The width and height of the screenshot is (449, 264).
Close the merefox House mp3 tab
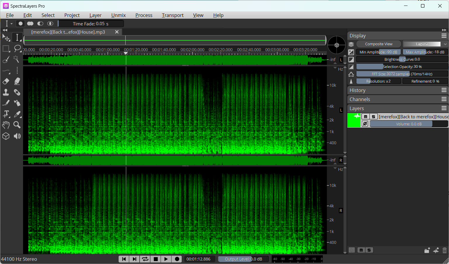coord(117,32)
